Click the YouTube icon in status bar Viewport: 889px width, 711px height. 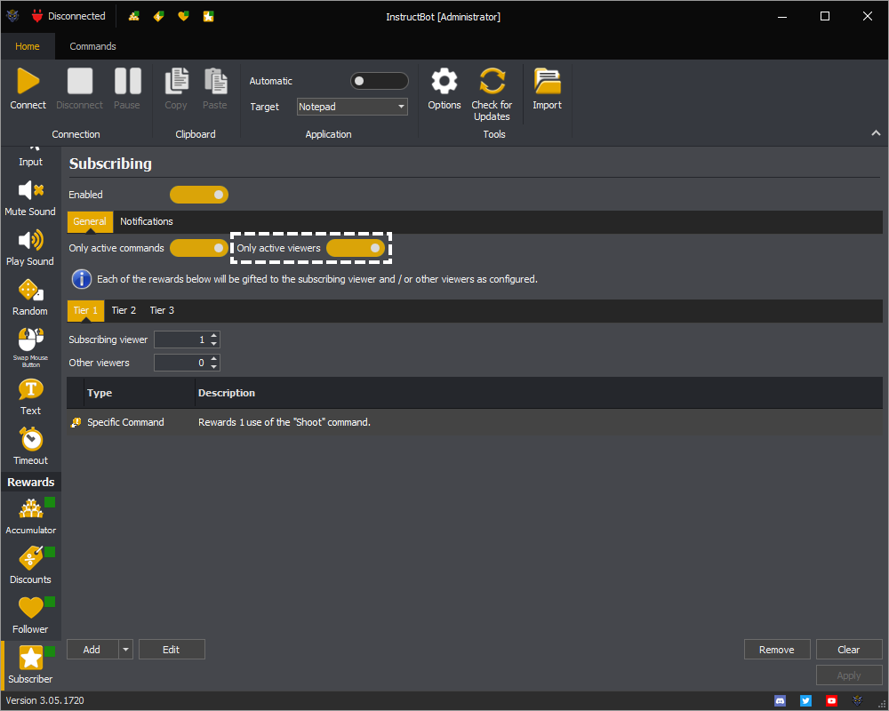tap(831, 701)
